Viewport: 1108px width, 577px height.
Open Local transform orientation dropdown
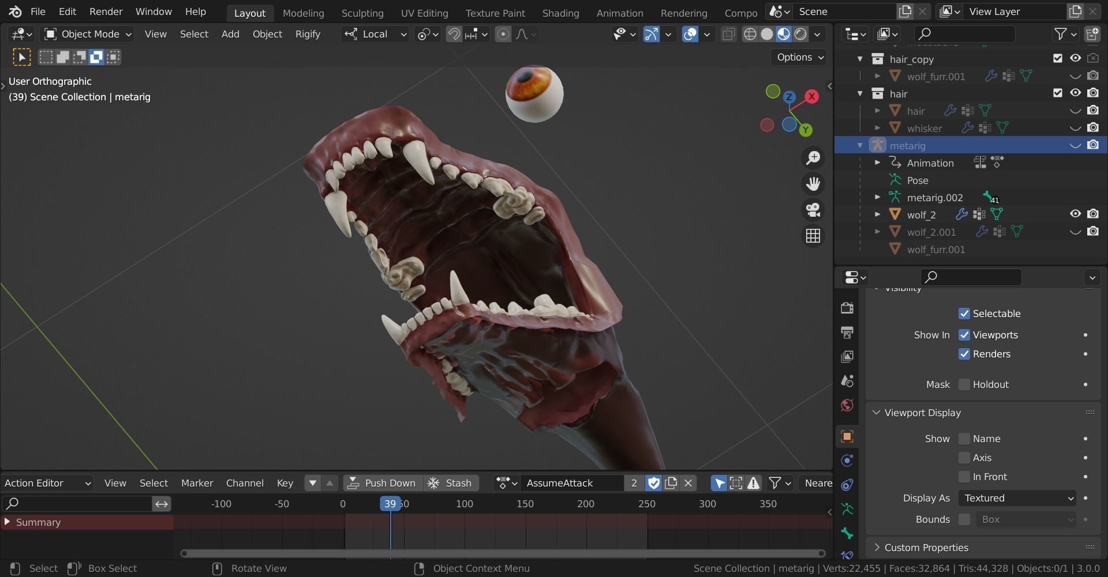(x=375, y=35)
